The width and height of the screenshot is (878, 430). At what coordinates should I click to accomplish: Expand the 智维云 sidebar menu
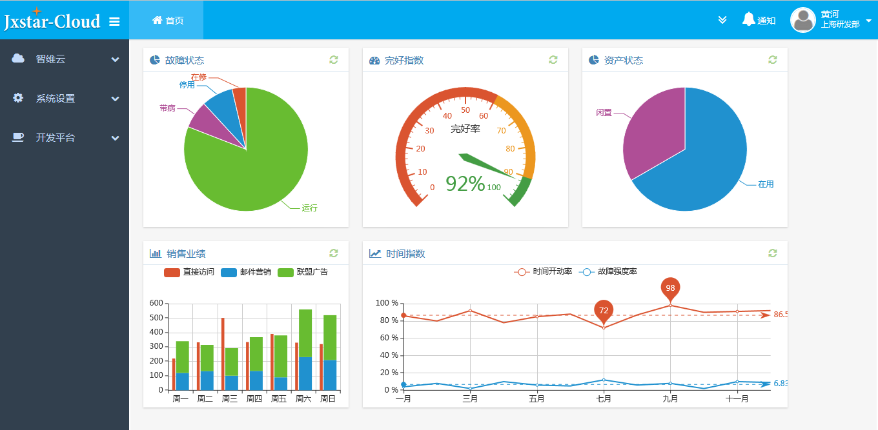(65, 59)
